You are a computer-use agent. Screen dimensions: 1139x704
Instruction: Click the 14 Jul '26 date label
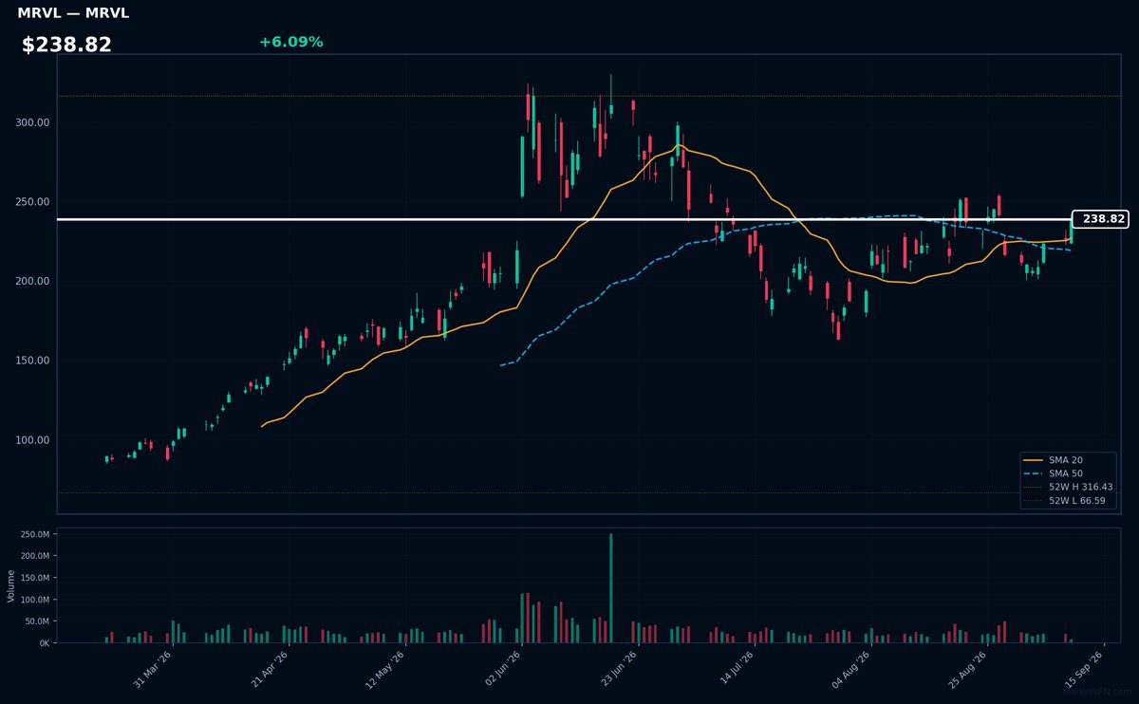click(x=737, y=668)
